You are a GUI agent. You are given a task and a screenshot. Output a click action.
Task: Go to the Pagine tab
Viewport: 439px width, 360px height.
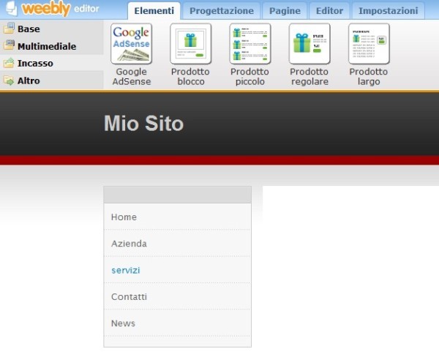284,11
